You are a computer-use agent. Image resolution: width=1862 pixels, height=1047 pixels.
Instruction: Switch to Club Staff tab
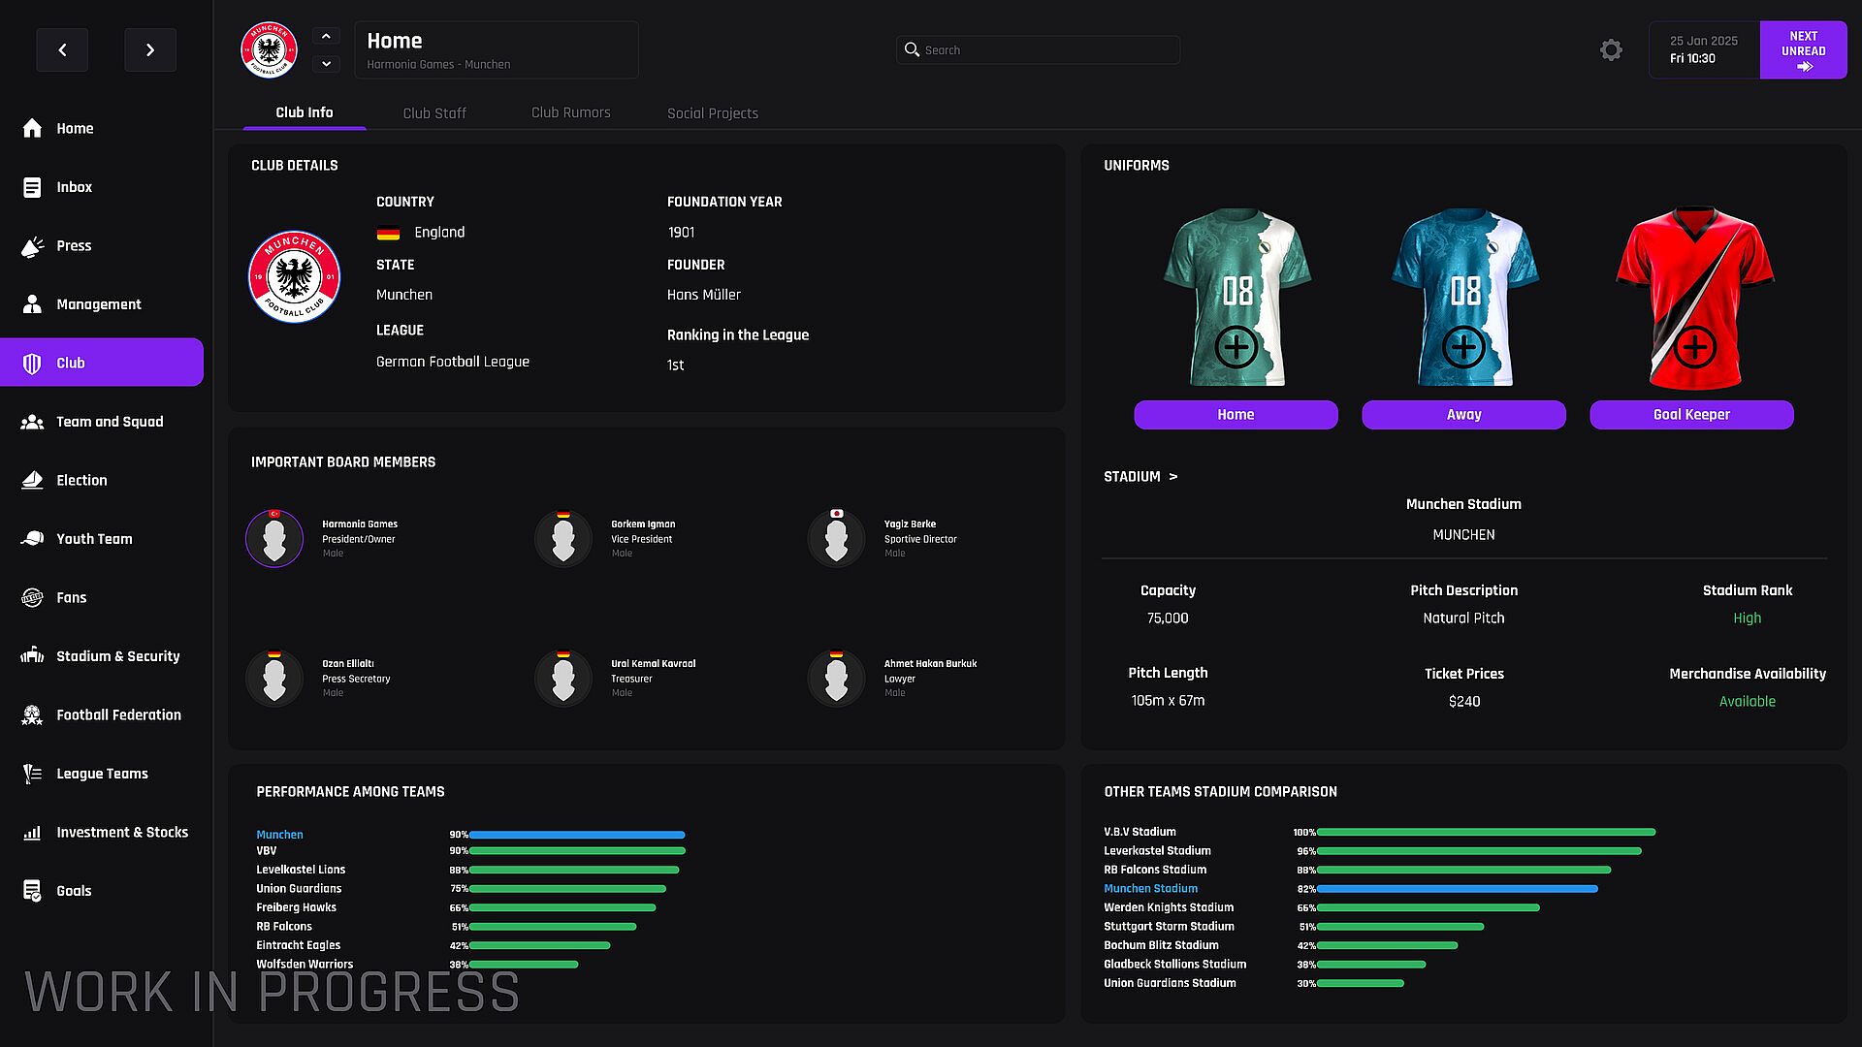coord(434,113)
